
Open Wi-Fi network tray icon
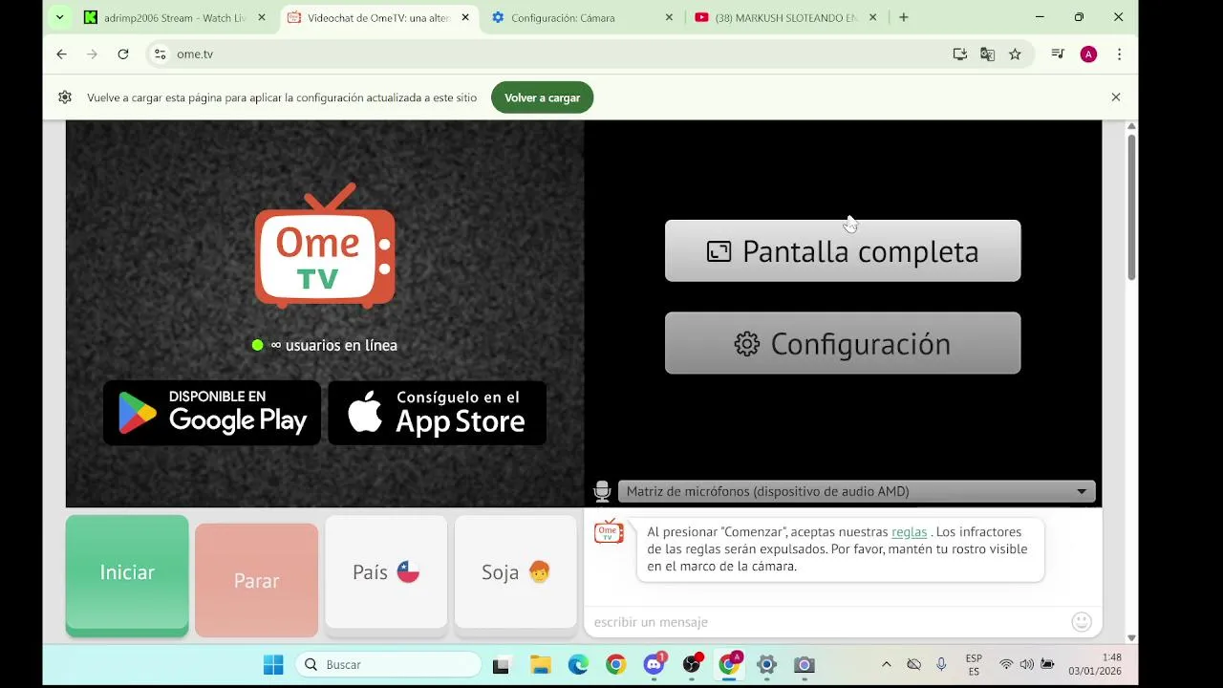click(x=1006, y=665)
